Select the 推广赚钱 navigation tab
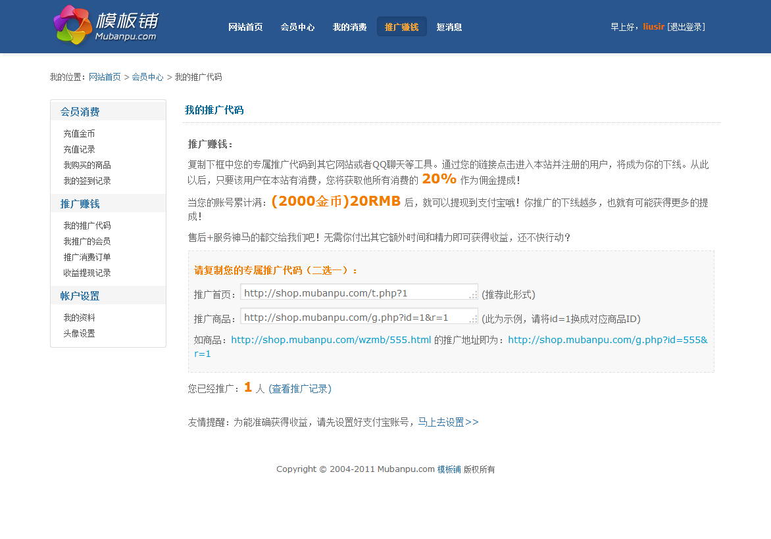The height and width of the screenshot is (539, 771). pos(401,27)
